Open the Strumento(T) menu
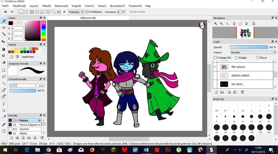Screen dimensions: 278x154 pos(117,6)
